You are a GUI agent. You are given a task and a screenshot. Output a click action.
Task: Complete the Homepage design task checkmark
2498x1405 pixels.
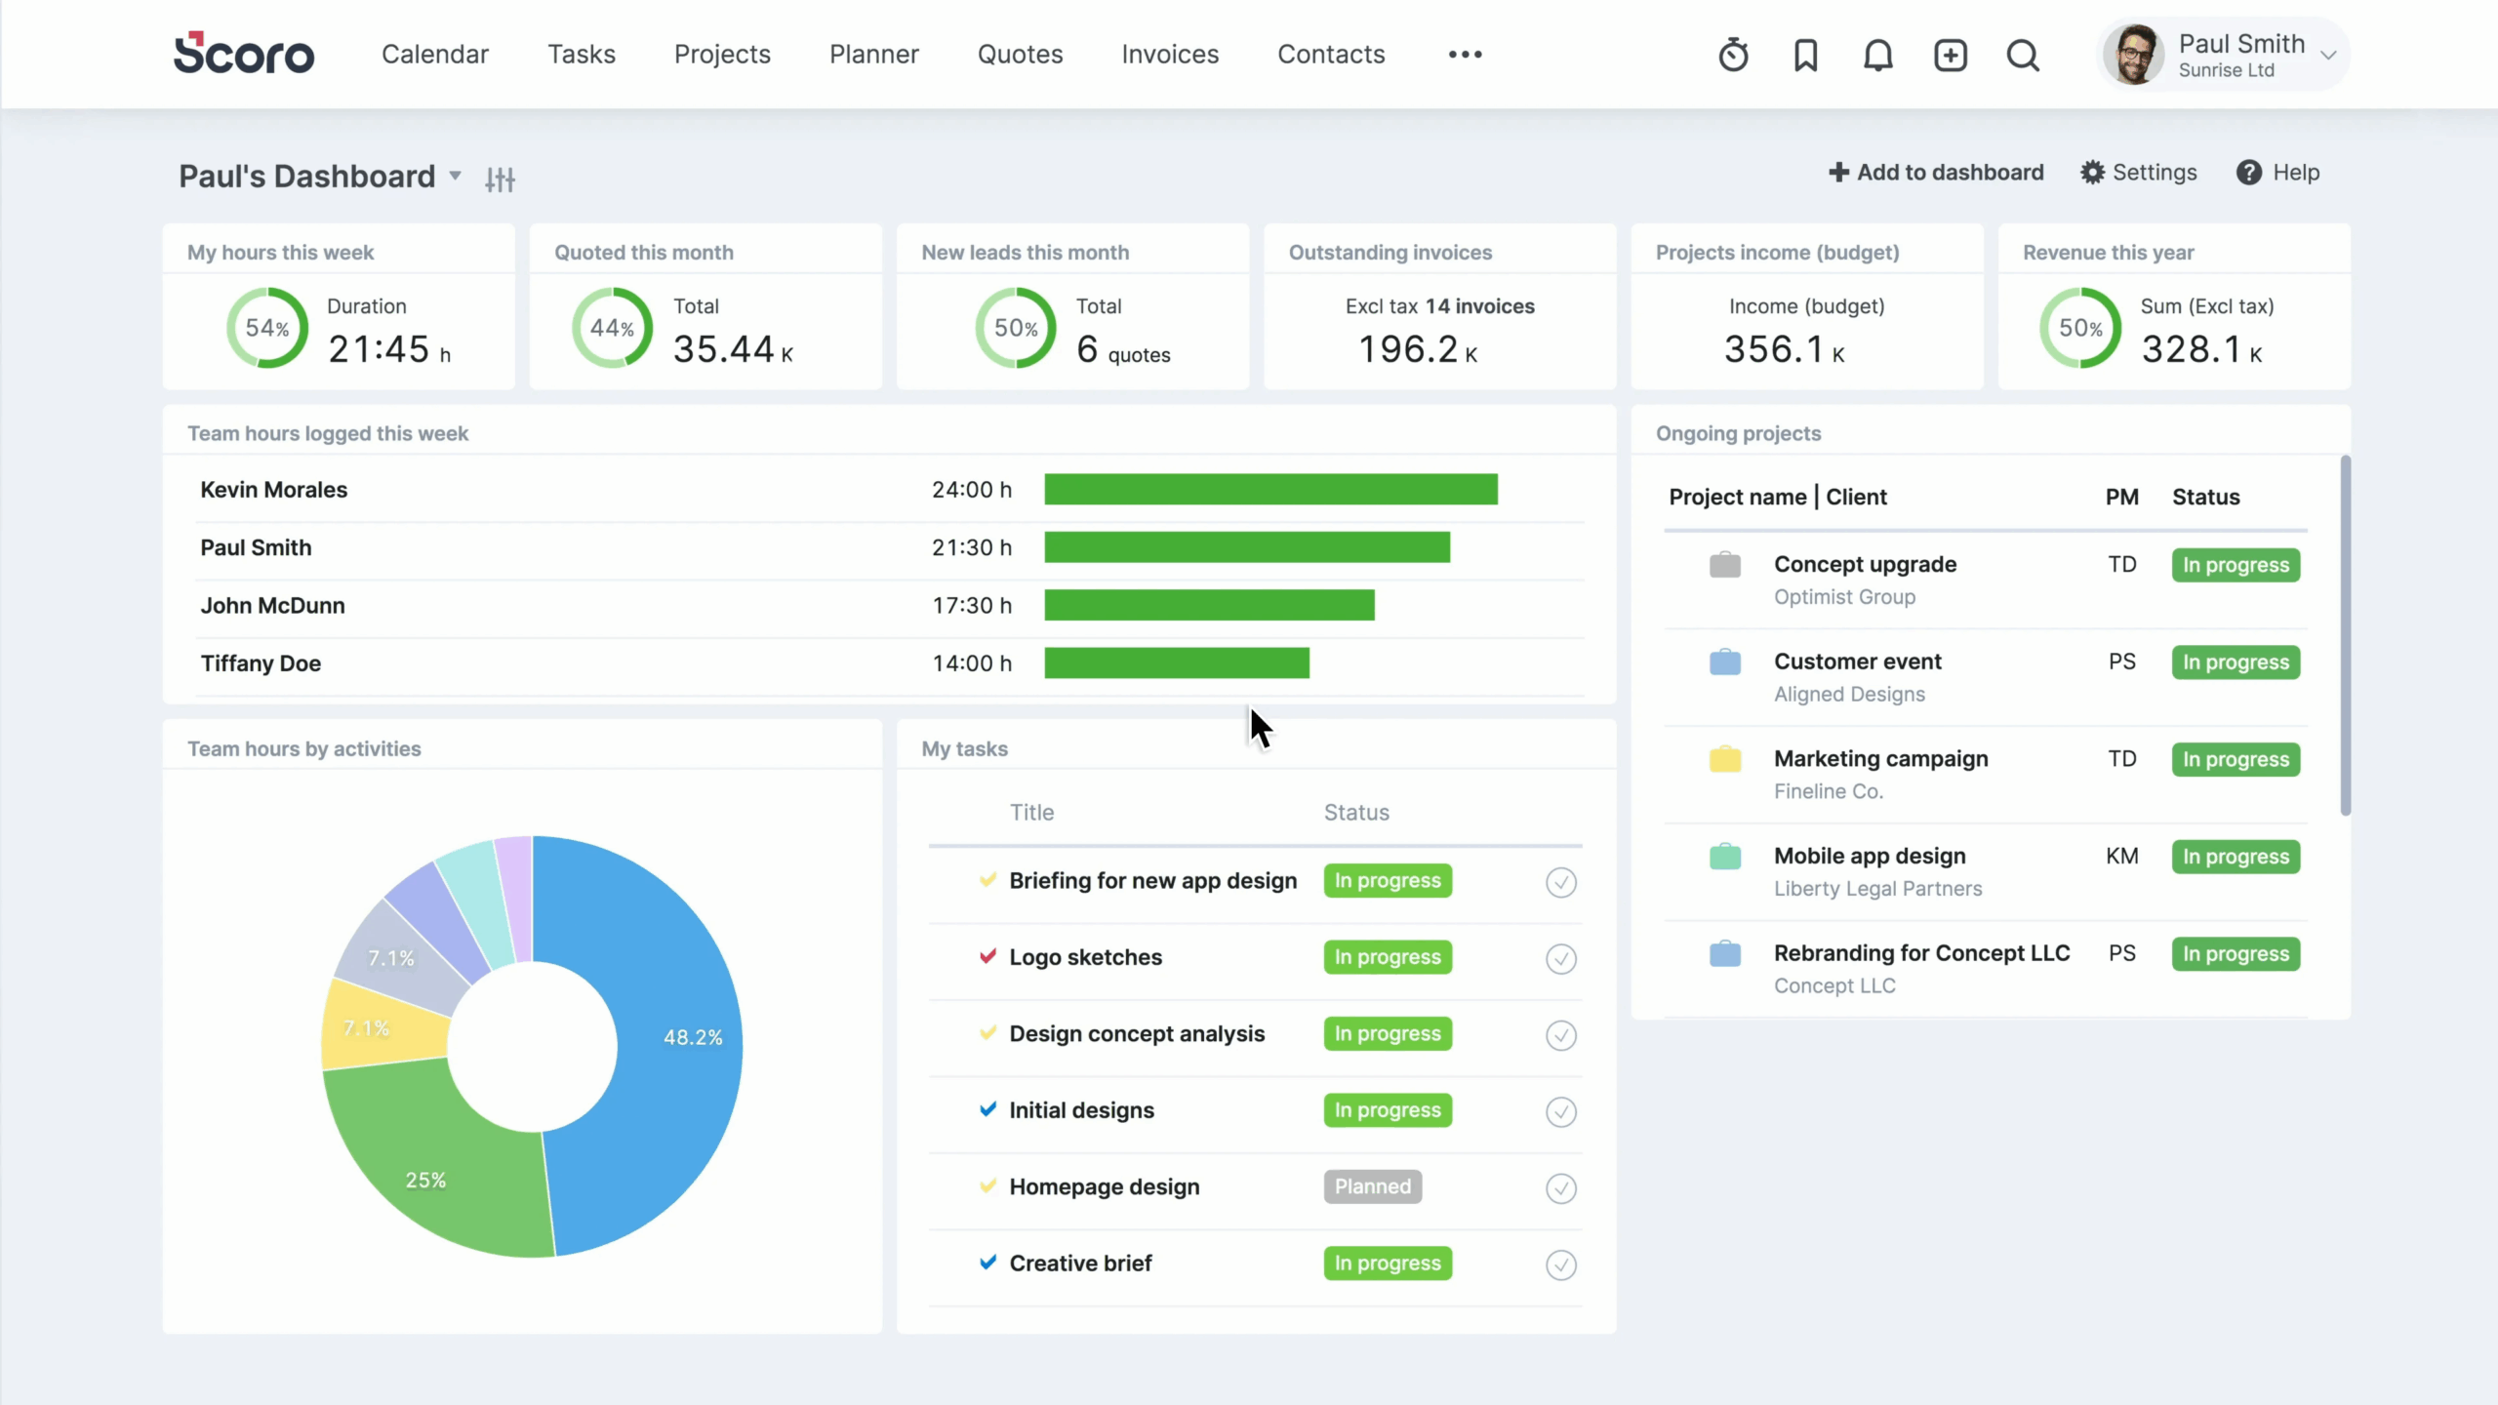(x=1560, y=1187)
